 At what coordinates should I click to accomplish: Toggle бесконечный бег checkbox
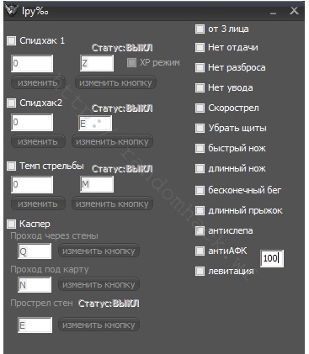[200, 190]
